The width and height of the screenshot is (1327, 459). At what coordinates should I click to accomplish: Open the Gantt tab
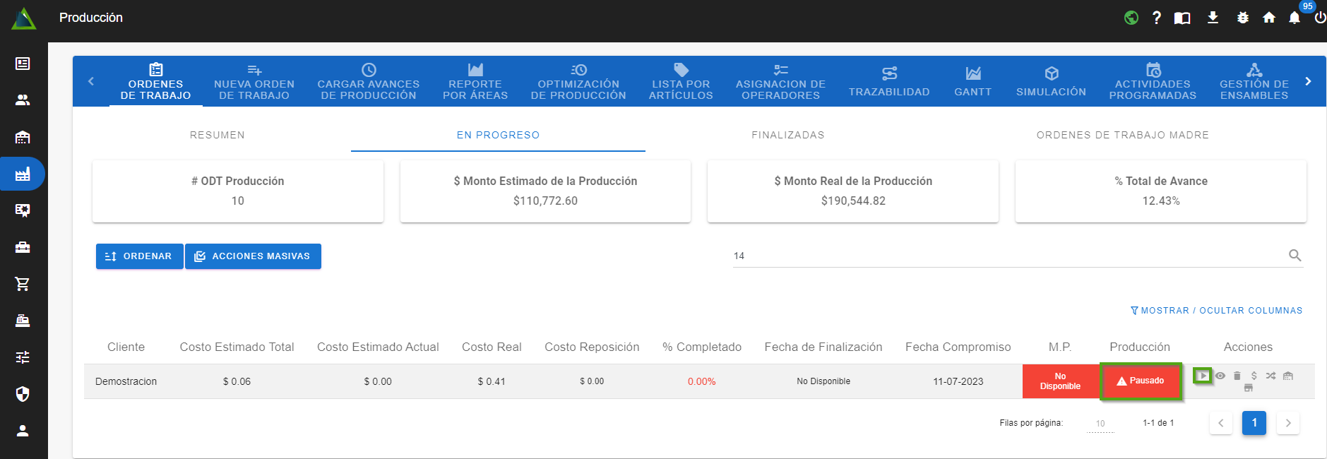972,83
